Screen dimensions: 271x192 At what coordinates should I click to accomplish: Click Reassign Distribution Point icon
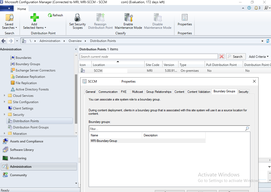pos(100,18)
